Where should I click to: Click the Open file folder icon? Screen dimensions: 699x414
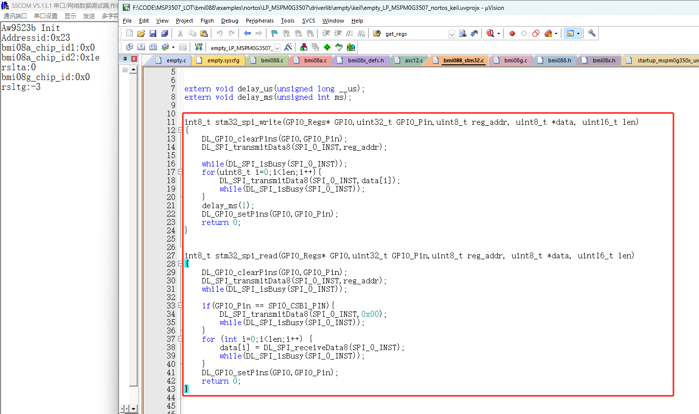click(x=141, y=33)
